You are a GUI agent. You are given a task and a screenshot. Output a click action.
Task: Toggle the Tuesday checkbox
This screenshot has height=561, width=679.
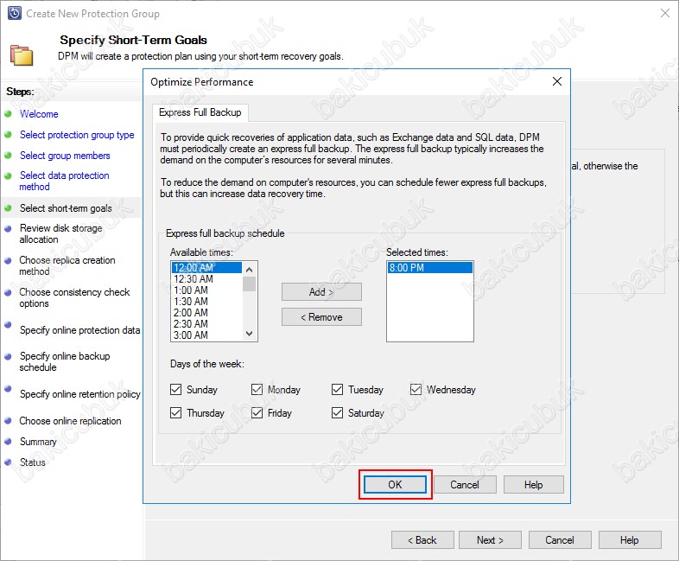337,390
